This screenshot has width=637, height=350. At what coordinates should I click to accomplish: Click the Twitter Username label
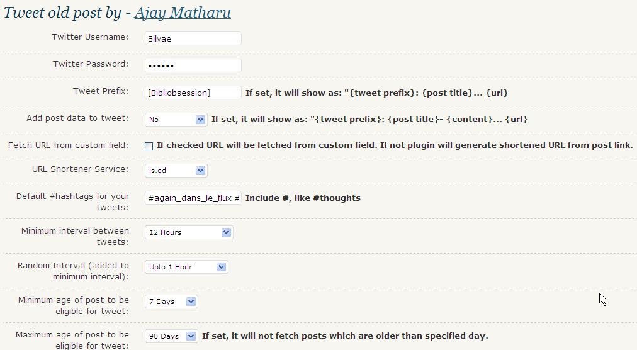tap(90, 37)
